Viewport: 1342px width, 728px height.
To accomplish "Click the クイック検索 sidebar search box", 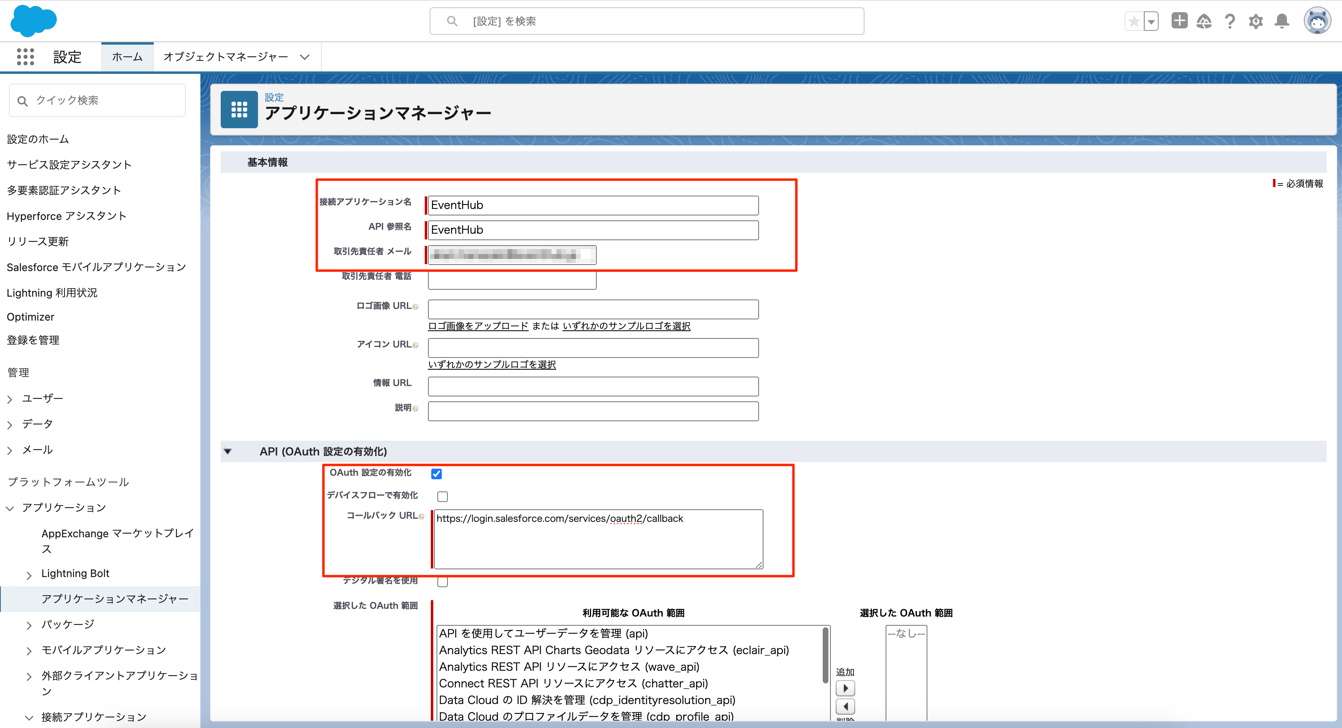I will click(97, 101).
